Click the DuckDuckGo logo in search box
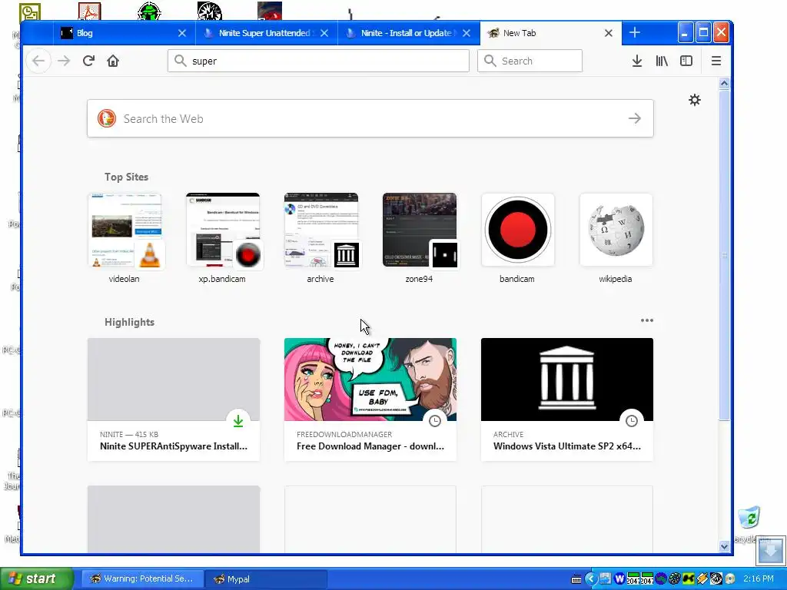 point(107,118)
